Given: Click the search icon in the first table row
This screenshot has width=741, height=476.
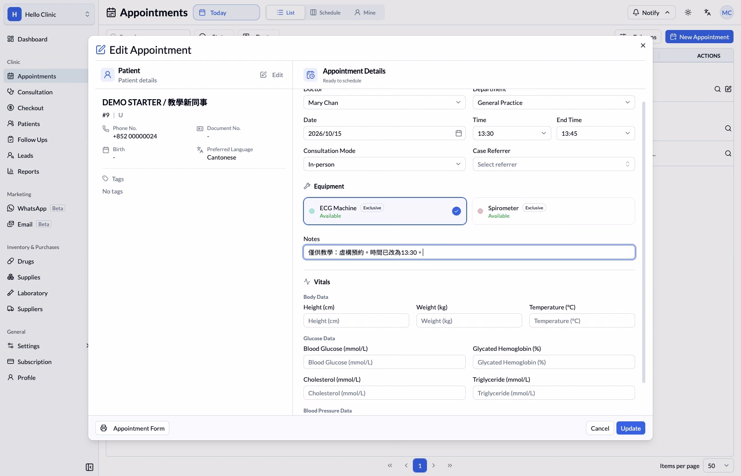Looking at the screenshot, I should pyautogui.click(x=718, y=89).
